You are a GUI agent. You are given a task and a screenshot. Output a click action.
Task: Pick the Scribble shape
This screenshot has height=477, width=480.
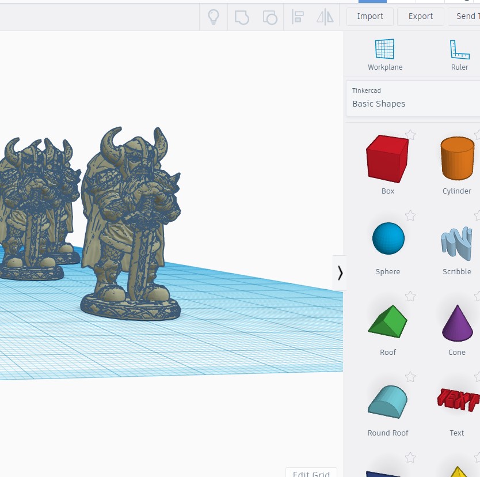point(456,244)
